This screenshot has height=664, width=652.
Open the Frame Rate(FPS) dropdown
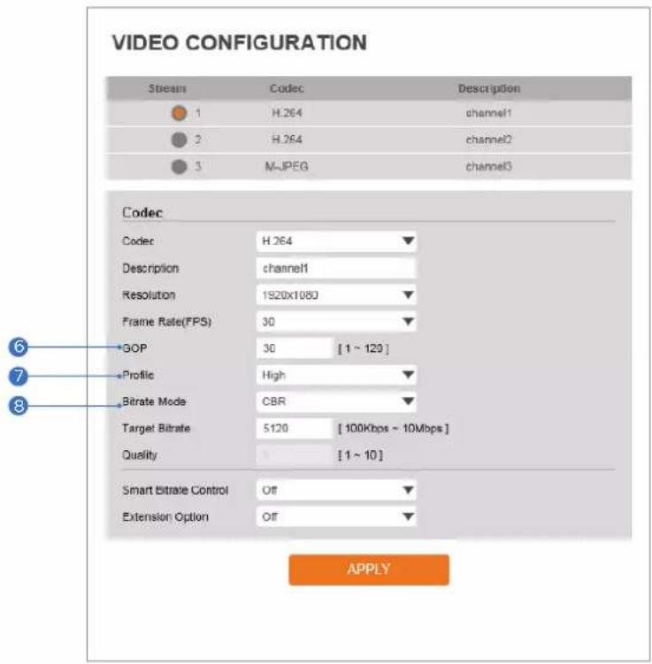(336, 322)
